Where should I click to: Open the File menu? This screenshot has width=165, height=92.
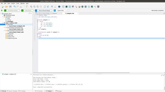(x=2, y=3)
